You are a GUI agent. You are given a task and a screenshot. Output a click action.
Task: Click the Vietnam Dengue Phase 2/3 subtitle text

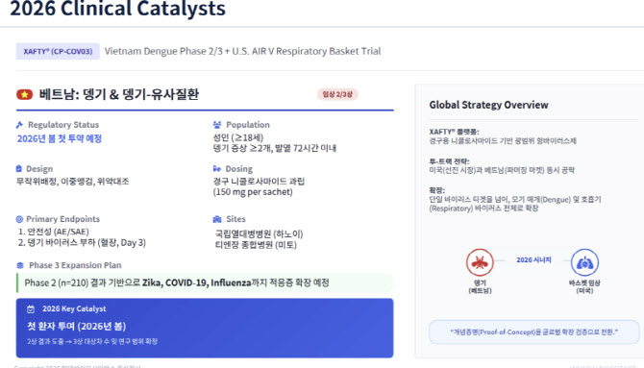[242, 51]
